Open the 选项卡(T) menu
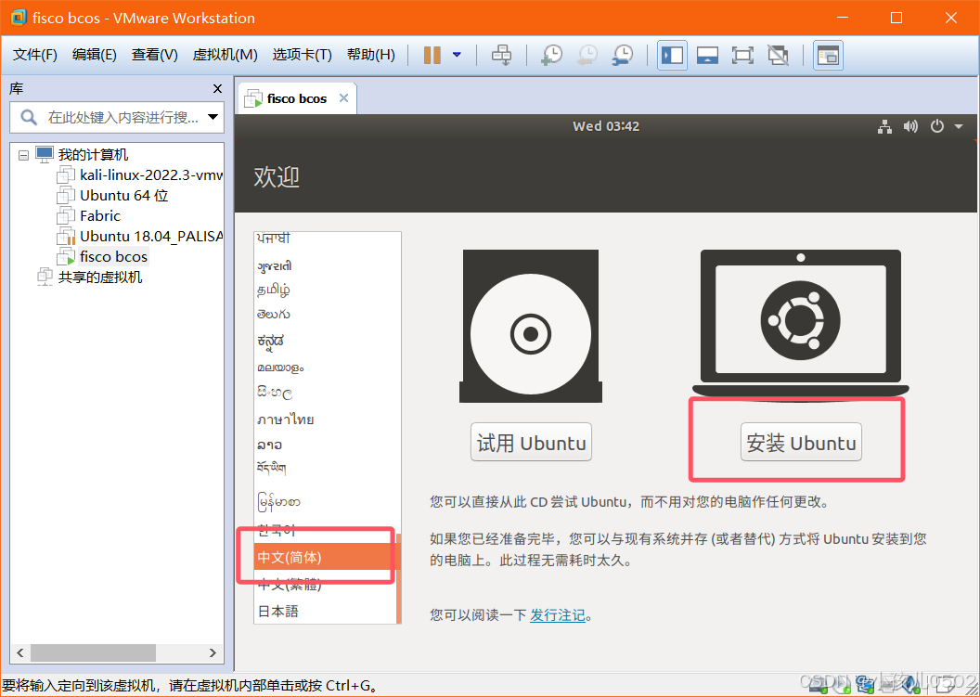The height and width of the screenshot is (697, 980). click(302, 55)
